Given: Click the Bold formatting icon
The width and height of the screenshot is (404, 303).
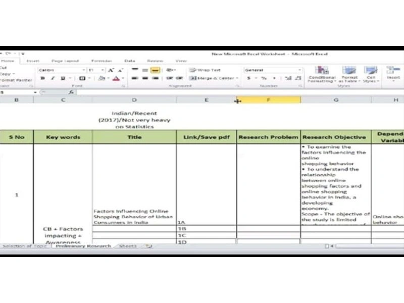Looking at the screenshot, I should point(43,78).
